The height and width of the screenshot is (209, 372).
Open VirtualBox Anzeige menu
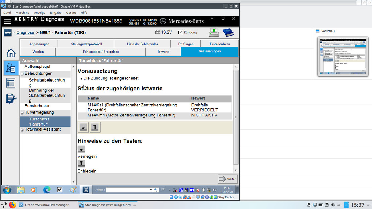tap(39, 13)
